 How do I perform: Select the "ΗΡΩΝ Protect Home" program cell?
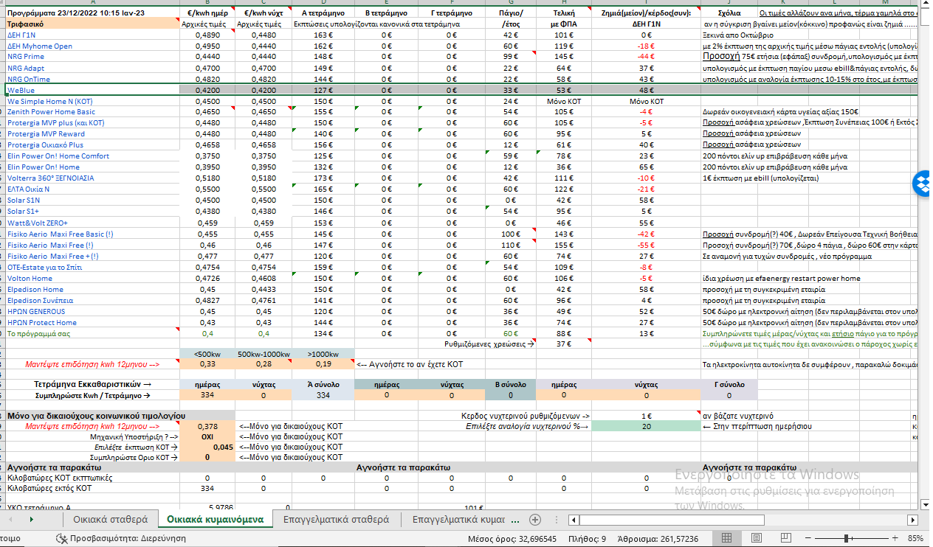pos(92,323)
